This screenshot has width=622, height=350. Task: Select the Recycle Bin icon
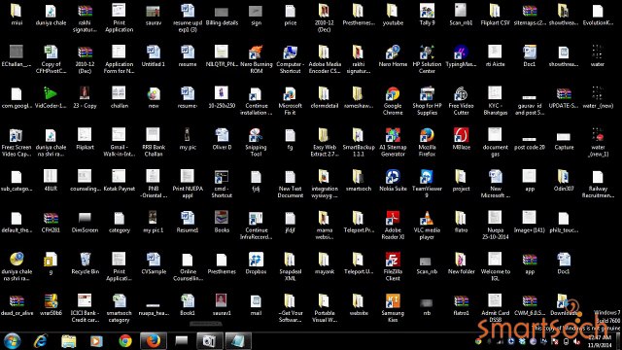pos(85,263)
